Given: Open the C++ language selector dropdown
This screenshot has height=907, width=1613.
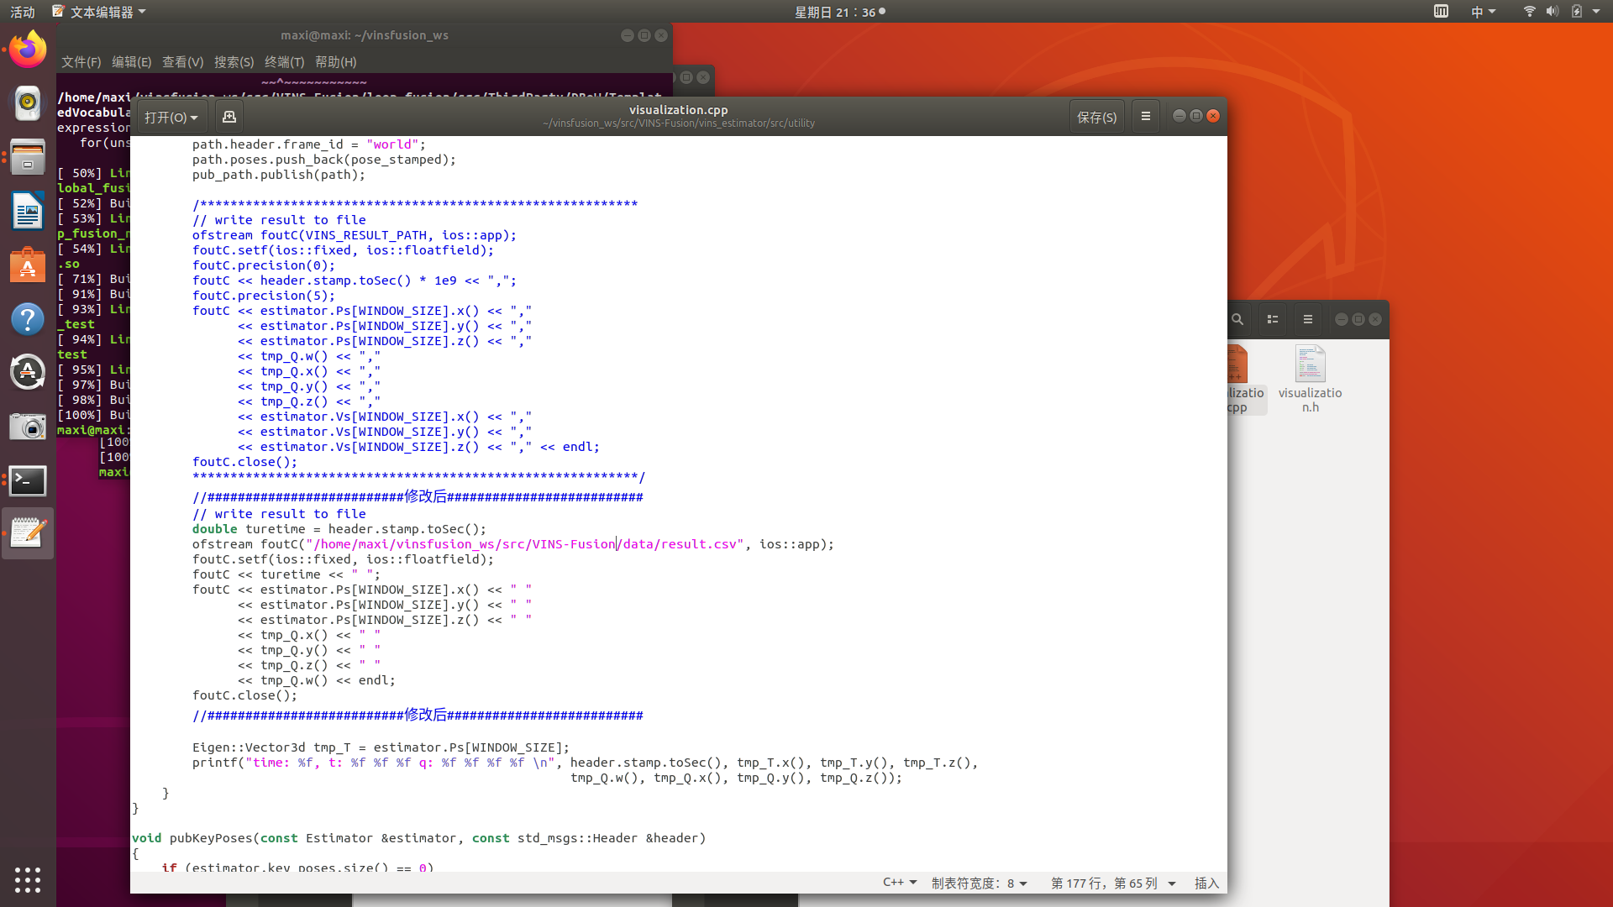Looking at the screenshot, I should (900, 883).
